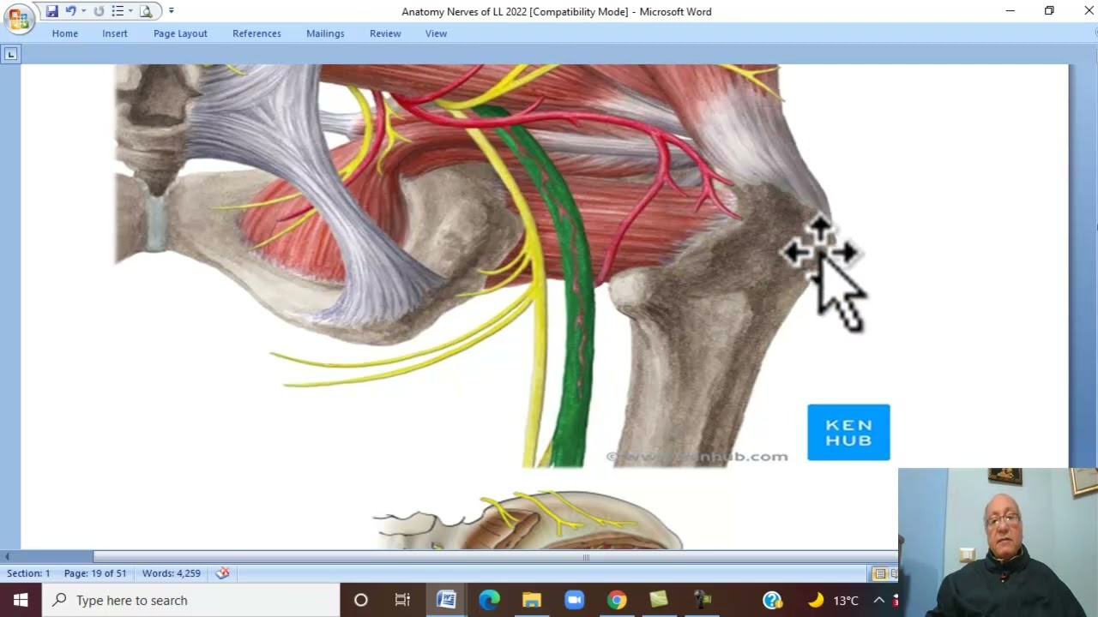This screenshot has height=617, width=1098.
Task: Switch to the References tab
Action: [256, 33]
